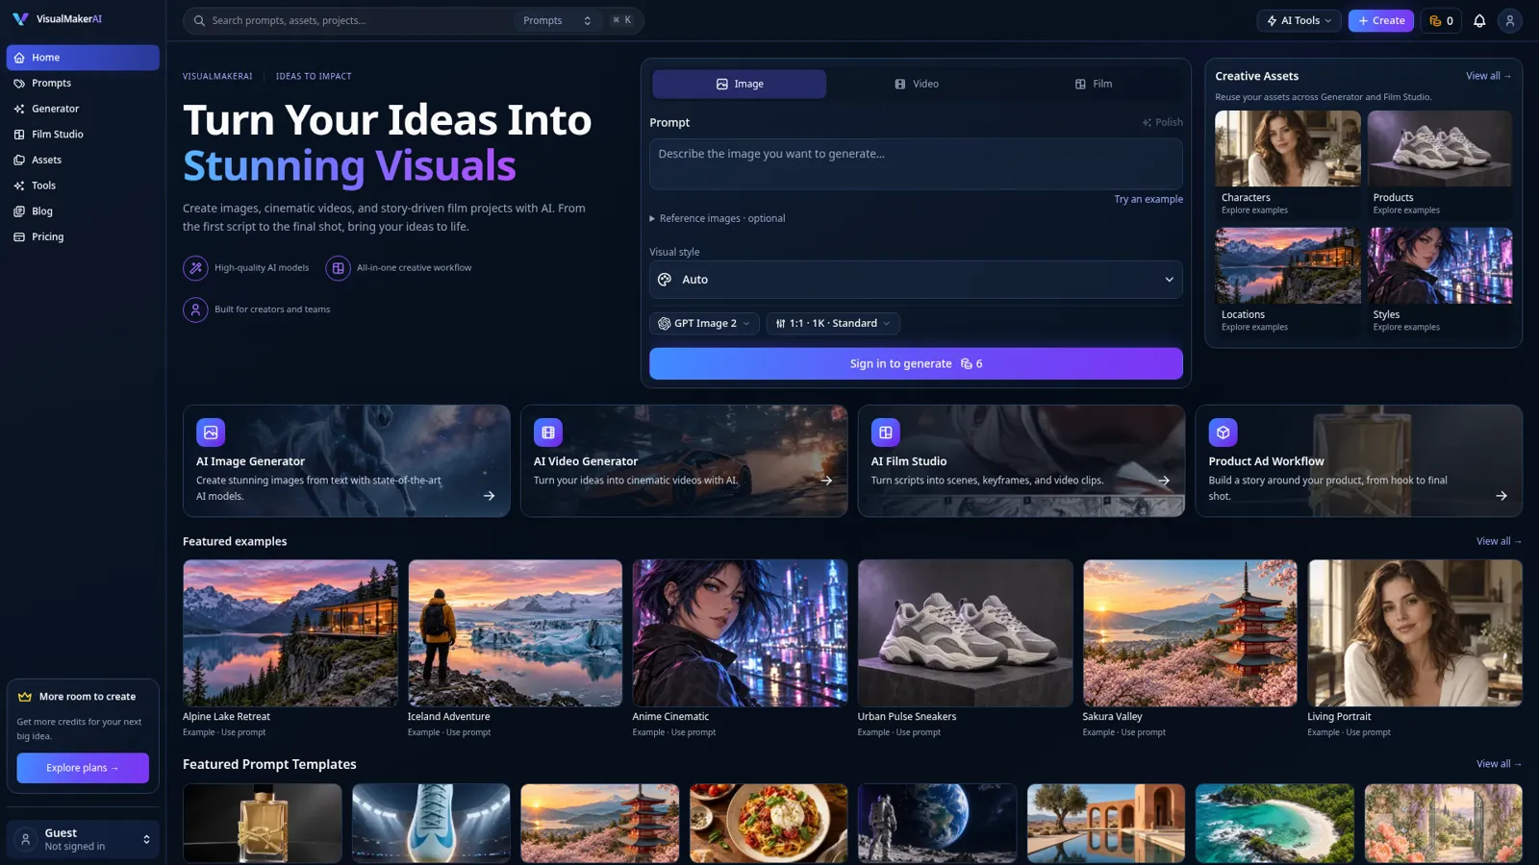Click the Guest avatar icon
The height and width of the screenshot is (865, 1539).
[x=26, y=839]
